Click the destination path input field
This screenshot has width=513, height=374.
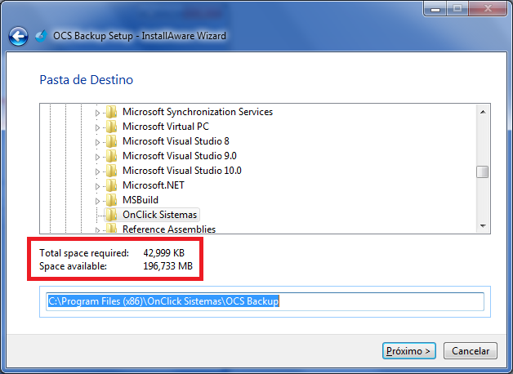[265, 301]
